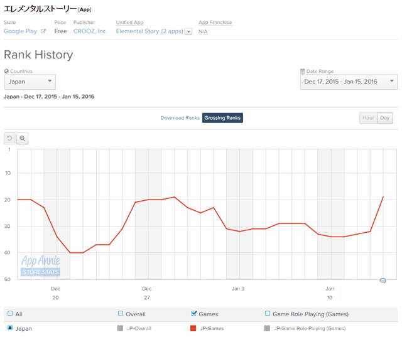Switch the chart to Hour view

[368, 118]
